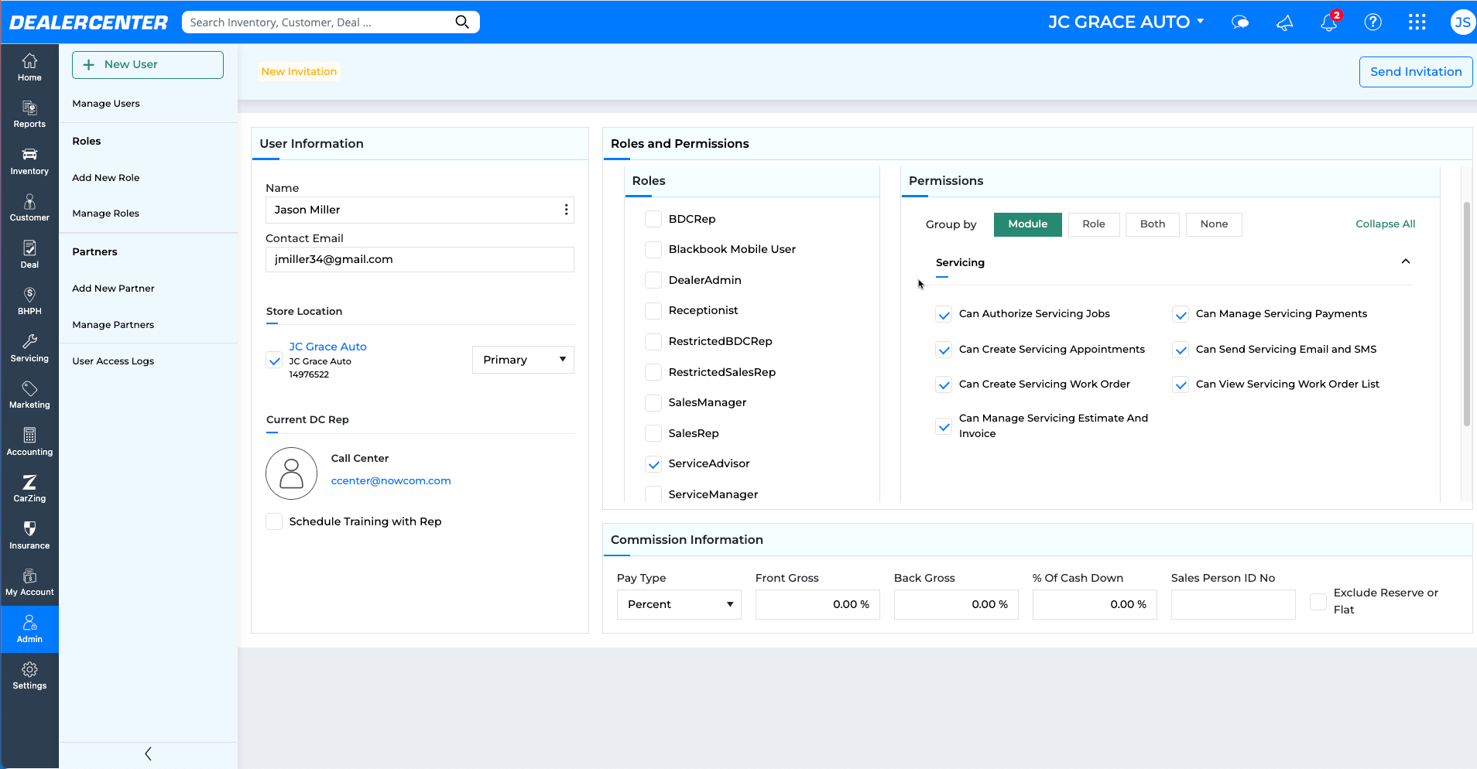
Task: Open the Accounting sidebar icon
Action: pos(29,442)
